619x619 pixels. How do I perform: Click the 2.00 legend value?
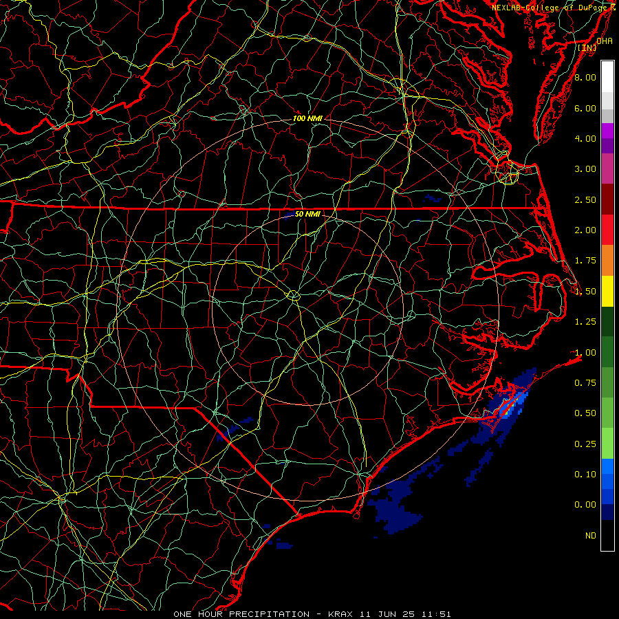point(585,230)
